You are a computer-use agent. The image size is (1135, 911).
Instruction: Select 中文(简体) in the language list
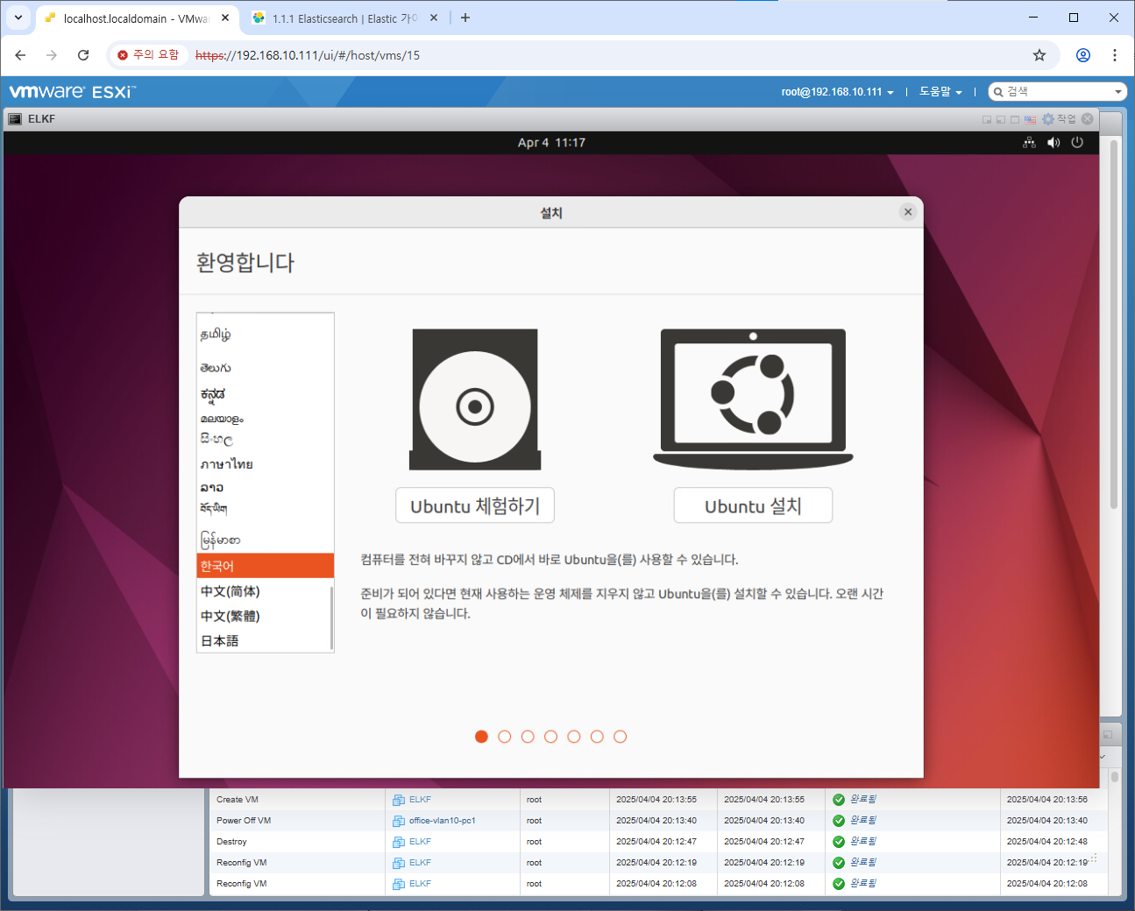264,591
